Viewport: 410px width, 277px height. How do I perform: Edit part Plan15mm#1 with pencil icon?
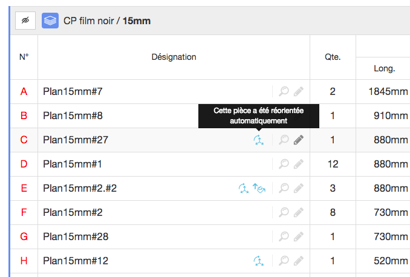pos(298,164)
